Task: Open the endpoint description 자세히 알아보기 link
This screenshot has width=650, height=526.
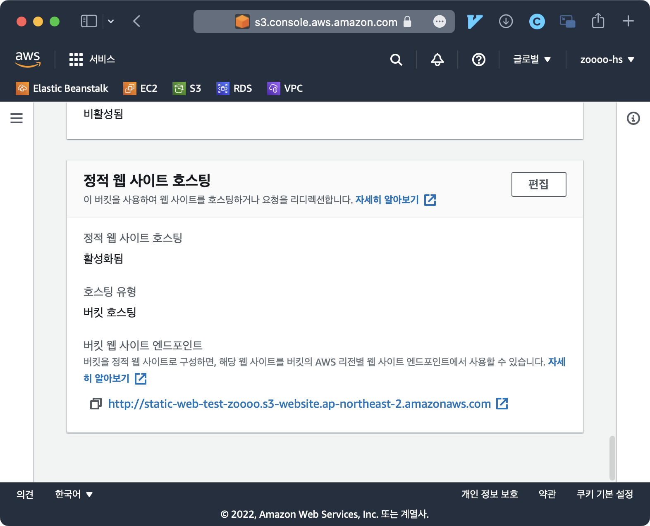Action: tap(106, 378)
